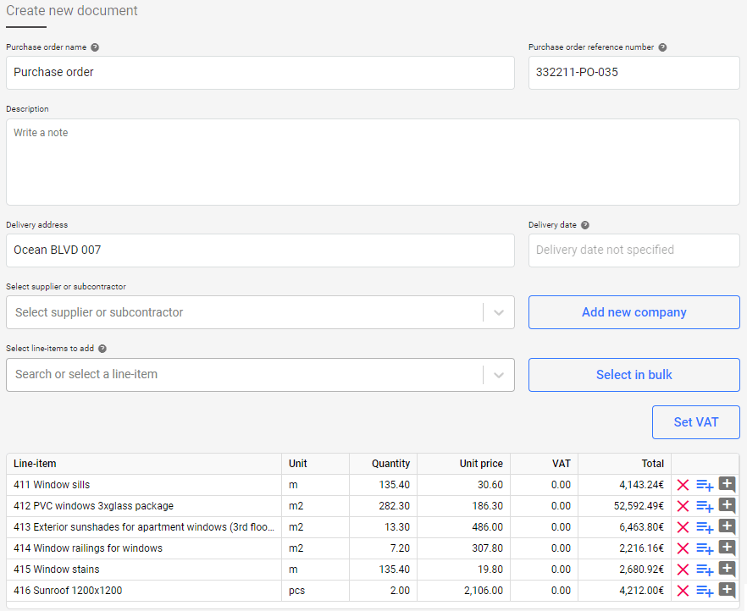Remove the 411 Window sills line-item
This screenshot has width=747, height=611.
[683, 485]
